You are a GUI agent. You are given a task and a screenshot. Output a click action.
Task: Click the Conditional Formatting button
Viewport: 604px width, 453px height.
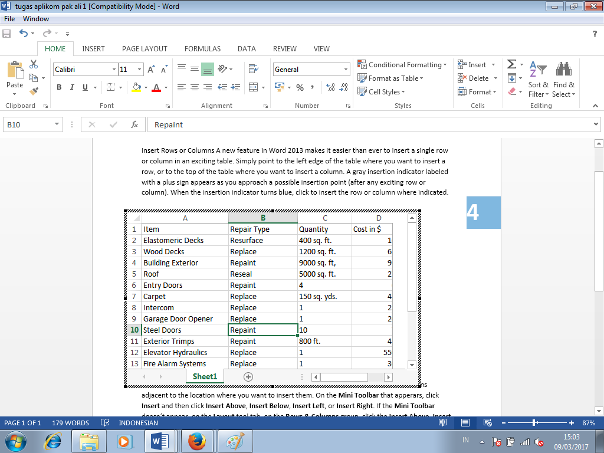[x=402, y=64]
